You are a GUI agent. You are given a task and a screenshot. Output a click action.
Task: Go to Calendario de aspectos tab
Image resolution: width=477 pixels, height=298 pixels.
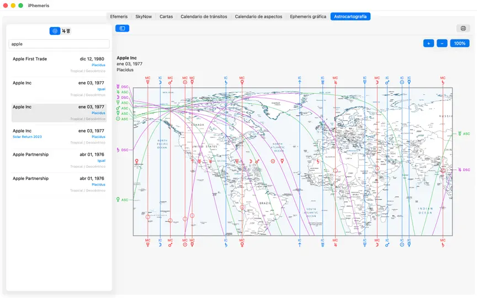point(258,17)
